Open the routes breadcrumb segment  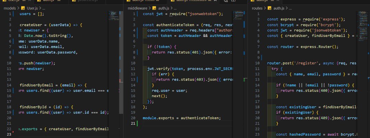tap(257, 8)
